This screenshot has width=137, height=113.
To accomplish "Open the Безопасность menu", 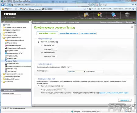I will [118, 9].
